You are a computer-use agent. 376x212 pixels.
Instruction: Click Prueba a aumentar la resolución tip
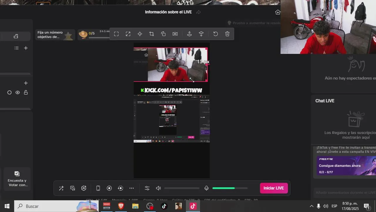[x=254, y=23]
